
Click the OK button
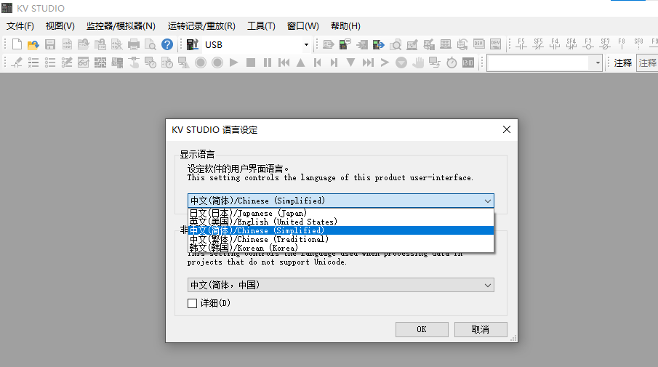422,329
